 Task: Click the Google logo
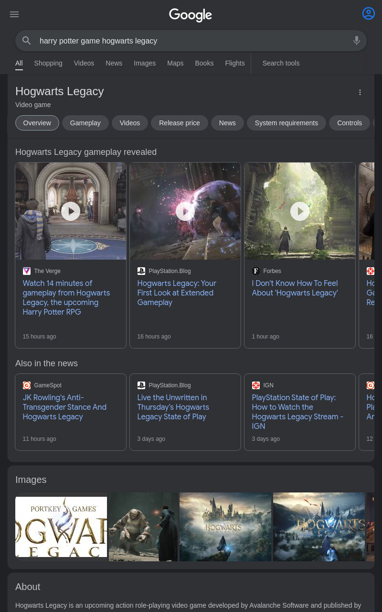pyautogui.click(x=191, y=15)
